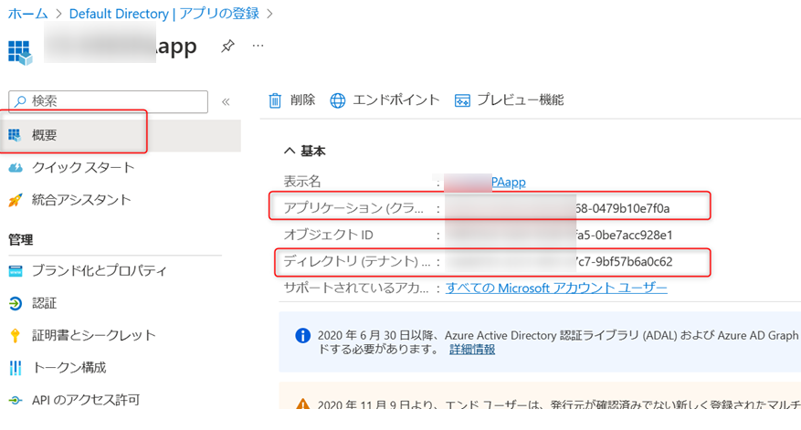Click the pin icon beside the app title

point(228,47)
